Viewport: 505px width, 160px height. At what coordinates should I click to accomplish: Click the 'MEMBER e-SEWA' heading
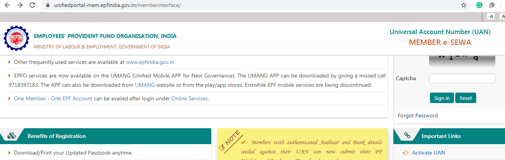pos(440,42)
